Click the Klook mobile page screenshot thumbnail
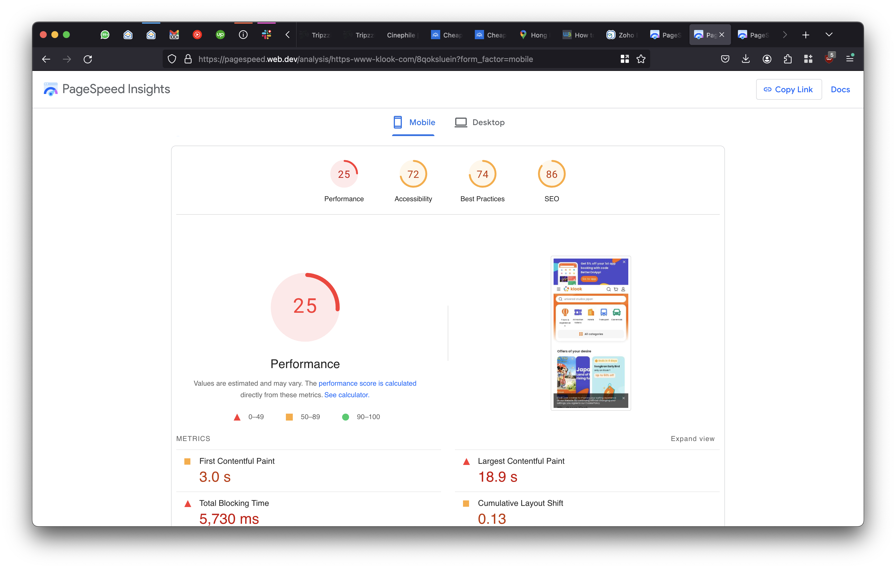Viewport: 896px width, 569px height. click(591, 333)
